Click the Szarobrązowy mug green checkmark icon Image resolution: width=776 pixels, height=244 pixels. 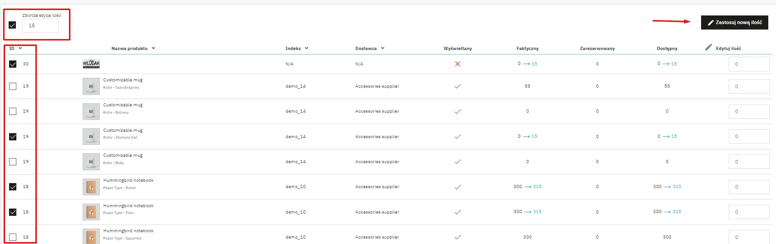point(457,86)
